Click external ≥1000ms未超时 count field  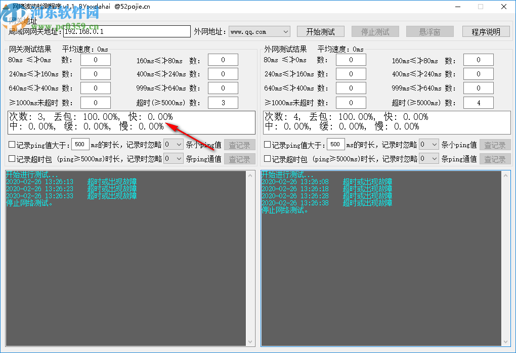(x=351, y=103)
